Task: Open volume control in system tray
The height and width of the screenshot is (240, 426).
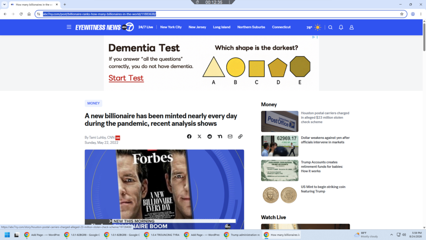Action: (404, 235)
